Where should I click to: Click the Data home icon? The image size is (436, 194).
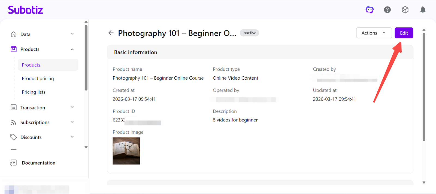pos(14,34)
